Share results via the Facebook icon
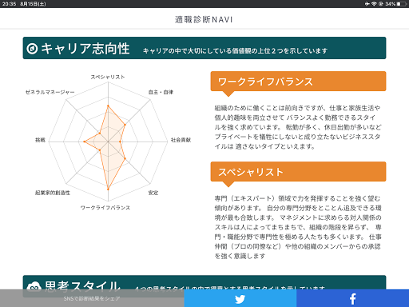This screenshot has height=307, width=409. tap(352, 299)
